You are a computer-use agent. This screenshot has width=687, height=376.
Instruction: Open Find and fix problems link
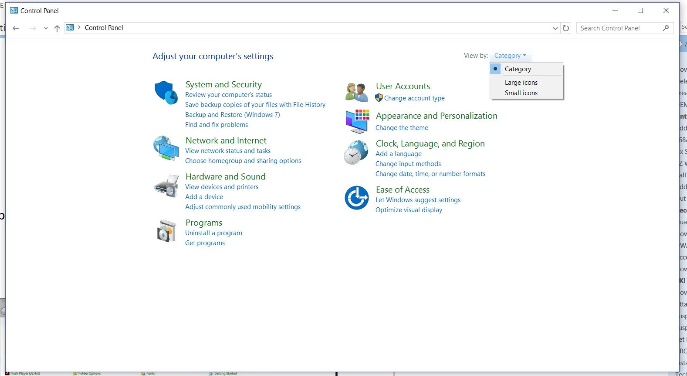pos(217,125)
